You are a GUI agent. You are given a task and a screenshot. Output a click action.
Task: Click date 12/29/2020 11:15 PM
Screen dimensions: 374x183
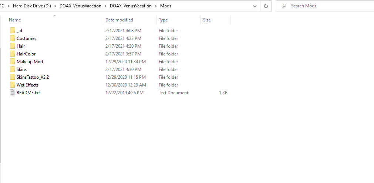(125, 77)
